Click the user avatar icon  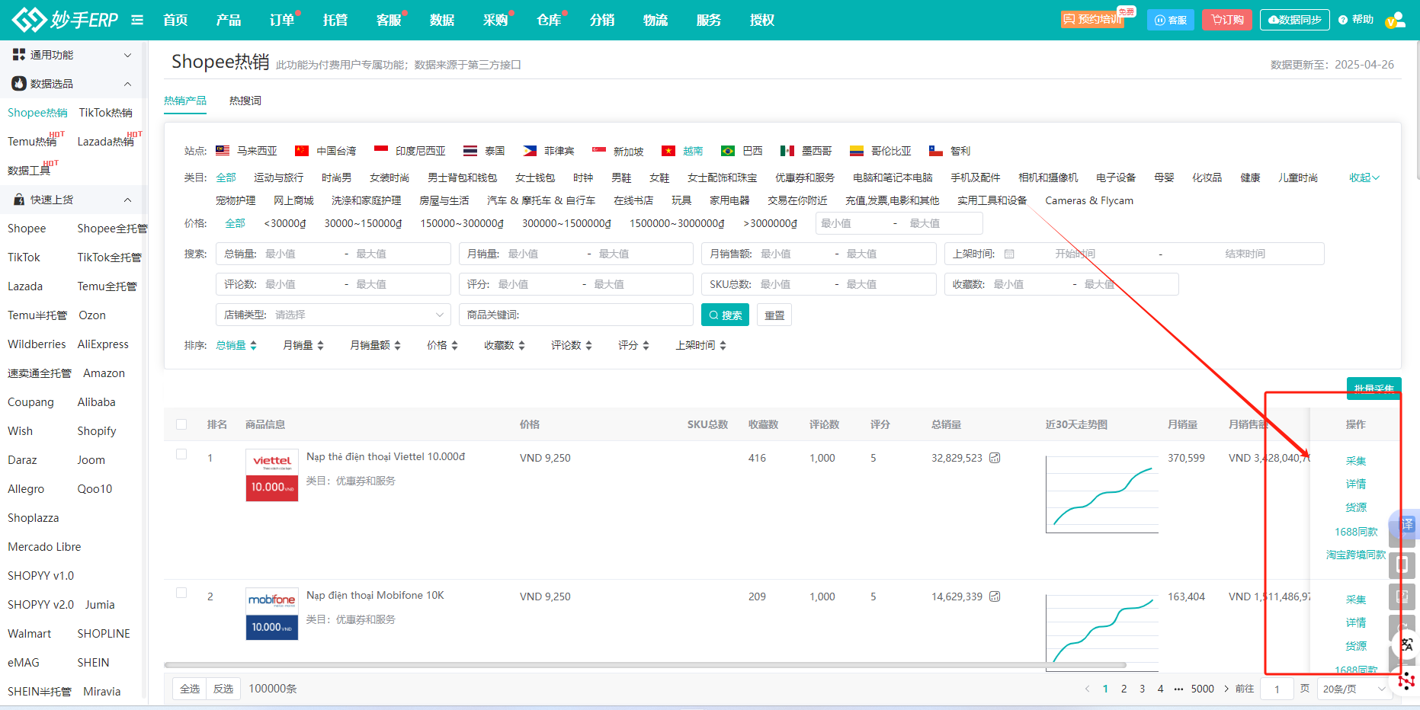point(1396,20)
